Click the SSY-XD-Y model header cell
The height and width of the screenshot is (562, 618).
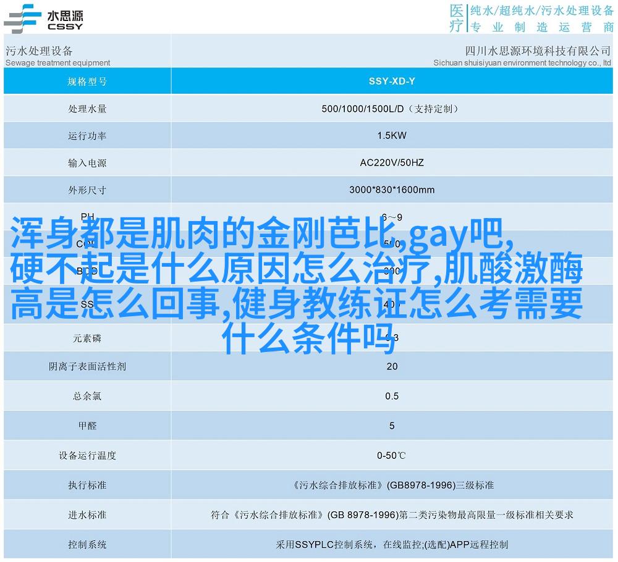pos(392,81)
